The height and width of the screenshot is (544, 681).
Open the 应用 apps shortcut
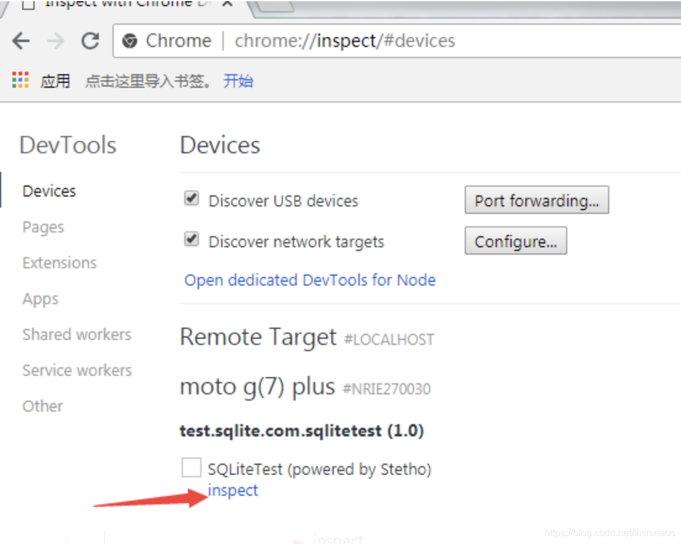pos(55,81)
